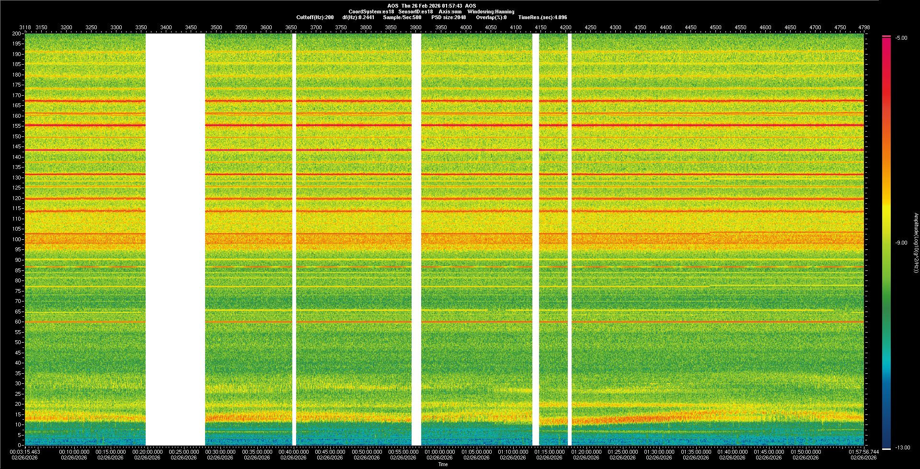Click the Cutoff(Hz):200 header text
Viewport: 920px width, 469px height.
coord(315,17)
